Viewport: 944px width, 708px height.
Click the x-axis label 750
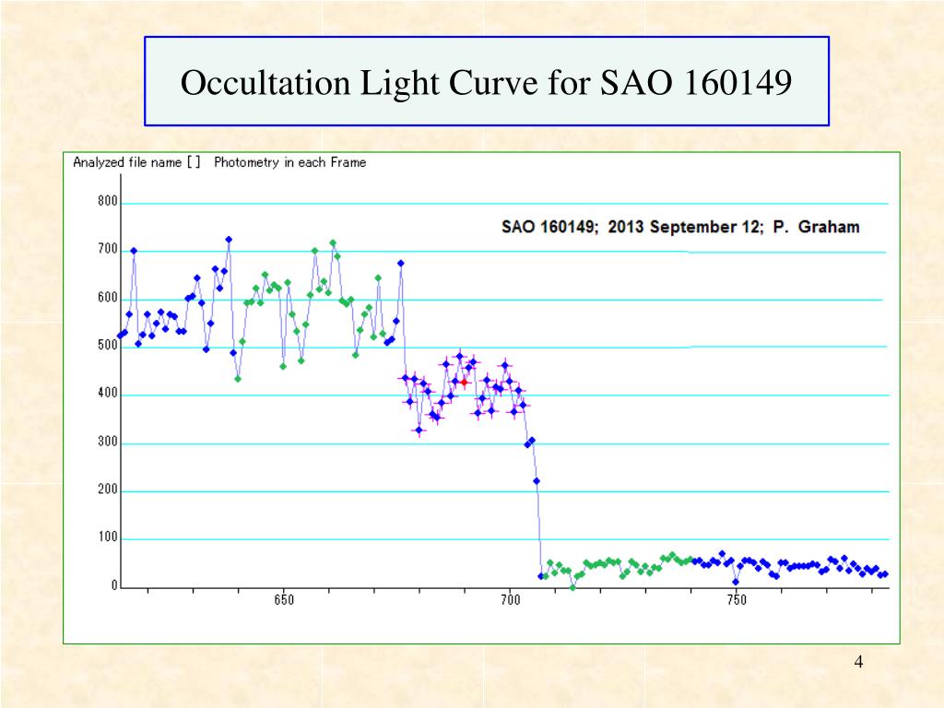click(x=737, y=600)
